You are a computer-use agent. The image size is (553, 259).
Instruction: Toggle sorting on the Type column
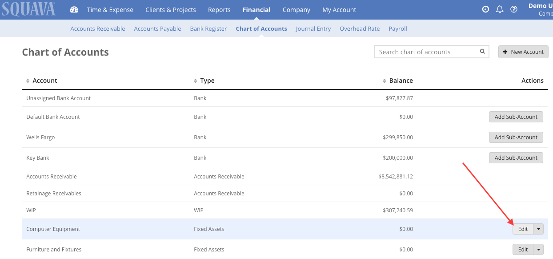tap(195, 81)
